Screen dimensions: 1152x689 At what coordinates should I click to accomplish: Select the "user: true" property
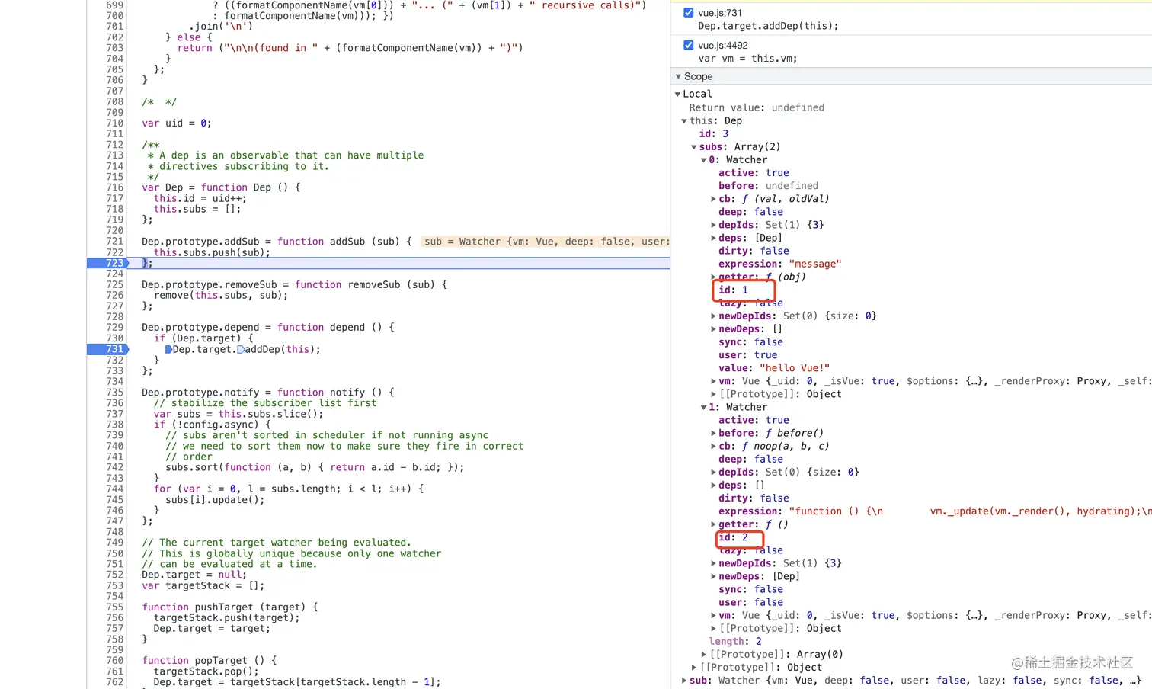748,355
